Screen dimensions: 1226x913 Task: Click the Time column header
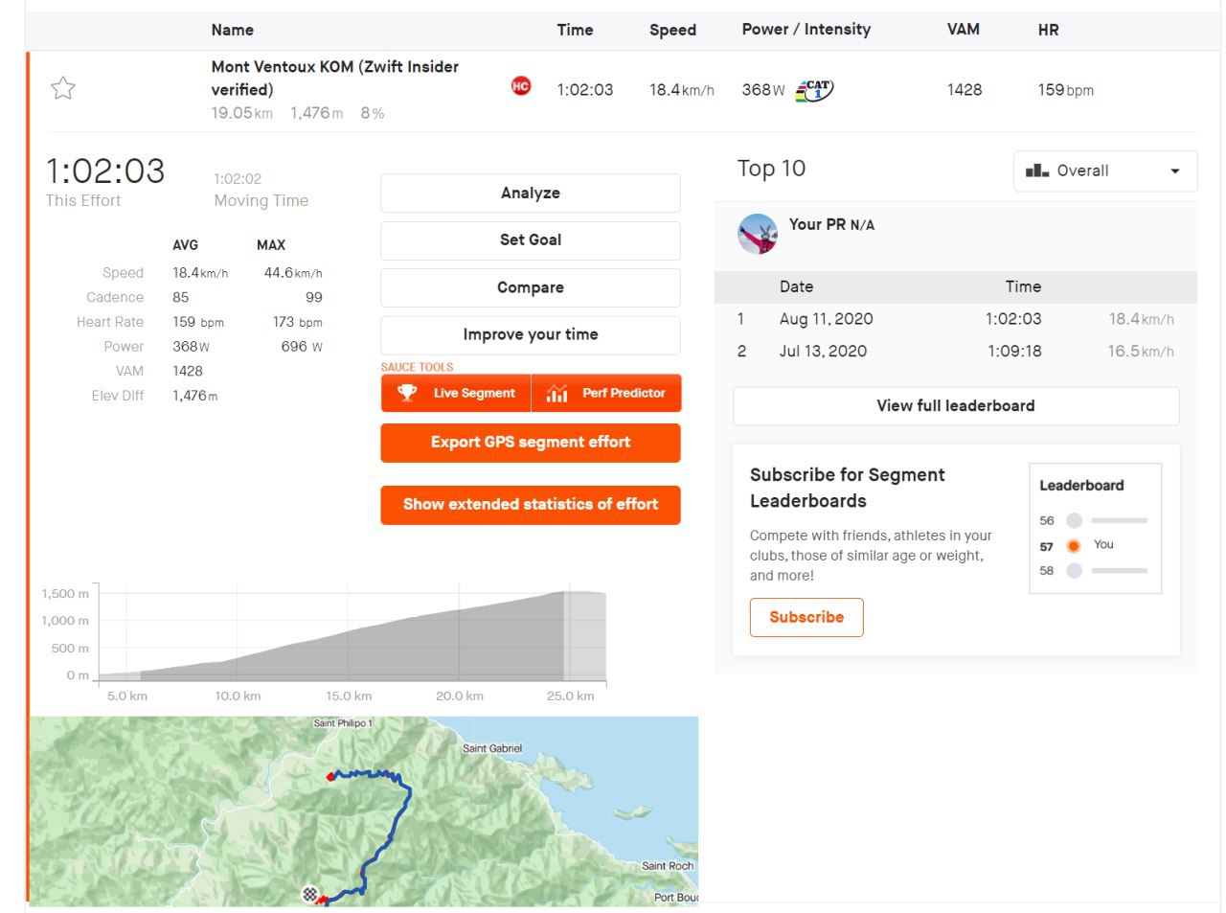[575, 30]
